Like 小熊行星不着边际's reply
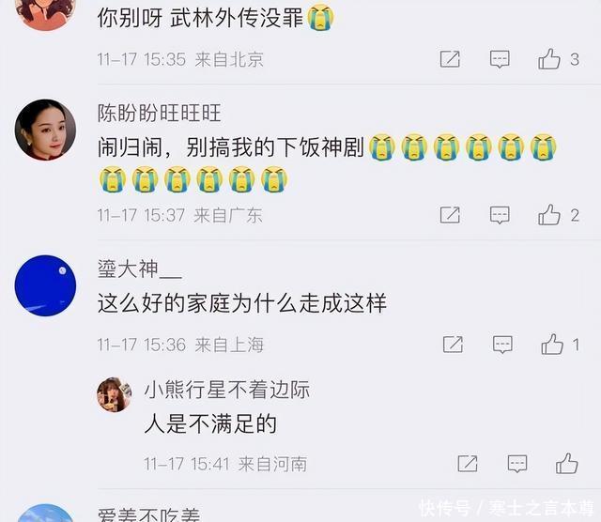This screenshot has width=601, height=522. (x=567, y=464)
